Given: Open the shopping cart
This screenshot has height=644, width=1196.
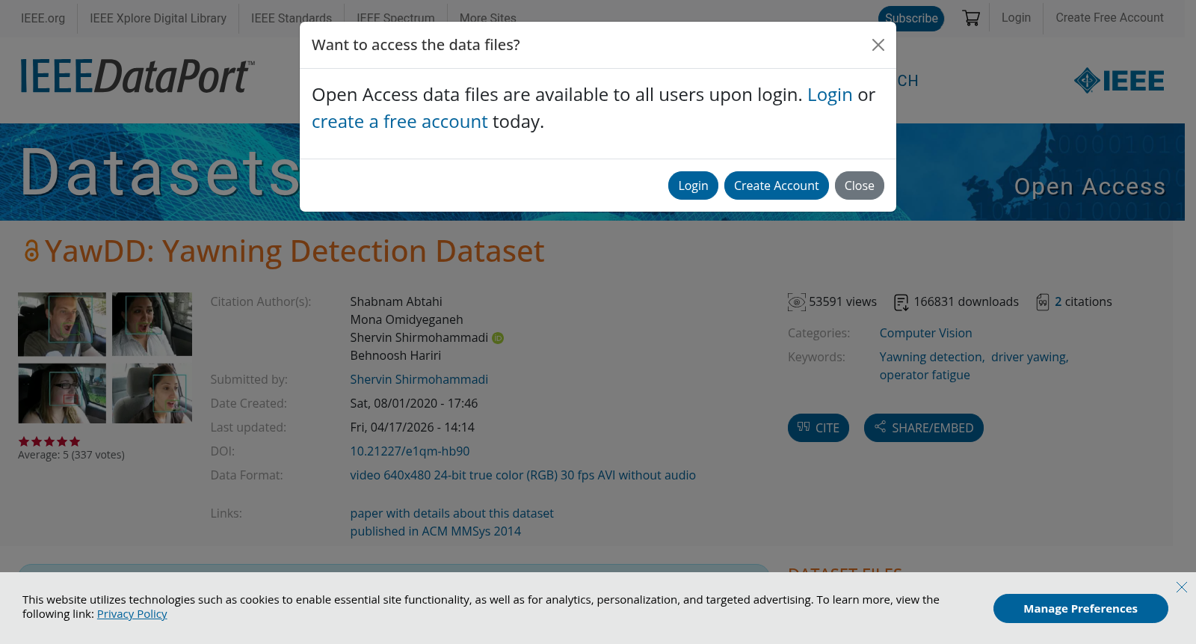Looking at the screenshot, I should (971, 18).
